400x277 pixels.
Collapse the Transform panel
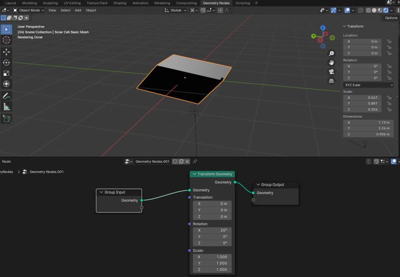point(344,26)
